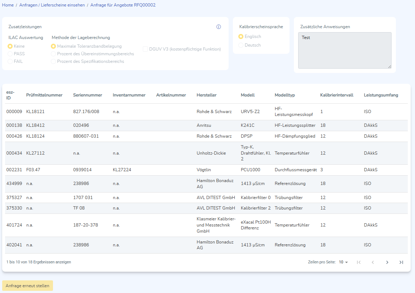Click the Prüfmittelnummer column header
The image size is (415, 293).
[44, 95]
